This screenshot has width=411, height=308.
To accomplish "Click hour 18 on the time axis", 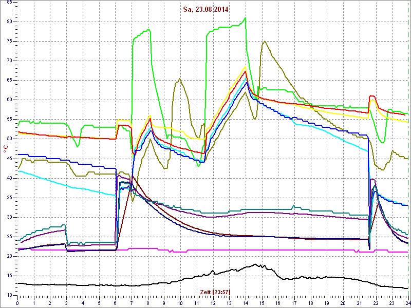I will 311,303.
